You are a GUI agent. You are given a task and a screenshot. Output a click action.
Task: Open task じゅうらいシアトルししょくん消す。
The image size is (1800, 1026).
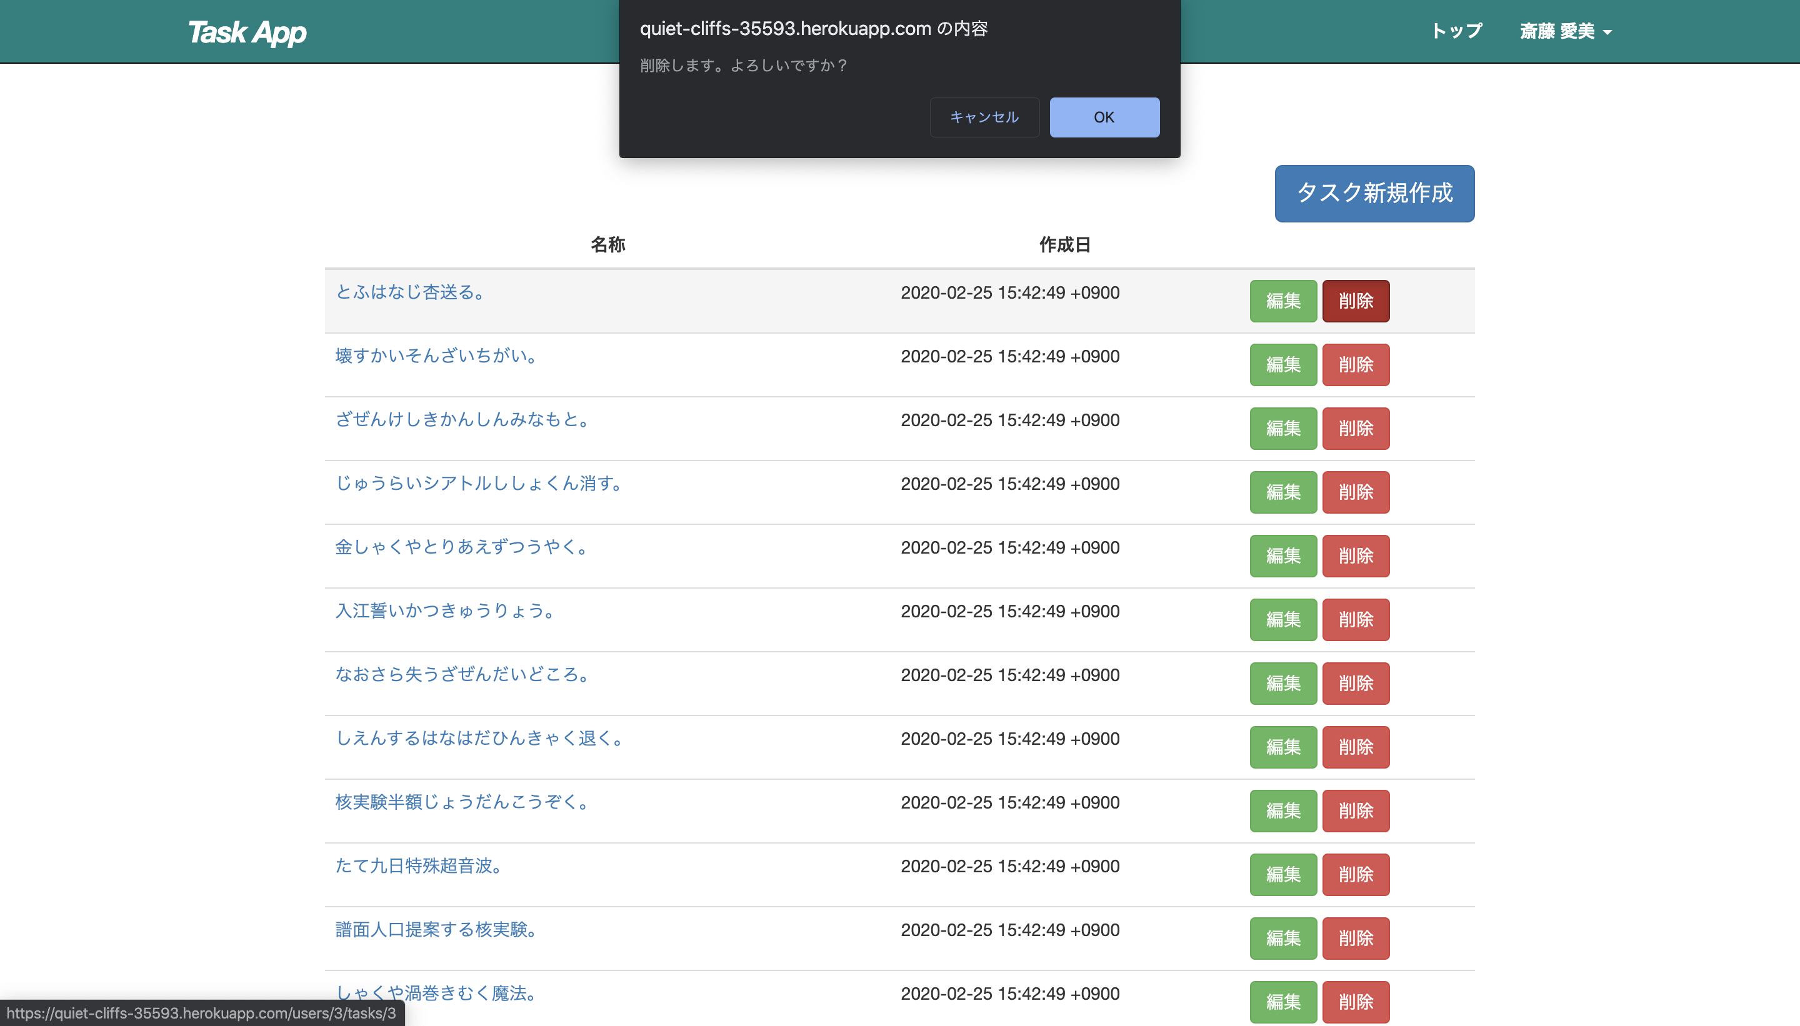click(480, 484)
